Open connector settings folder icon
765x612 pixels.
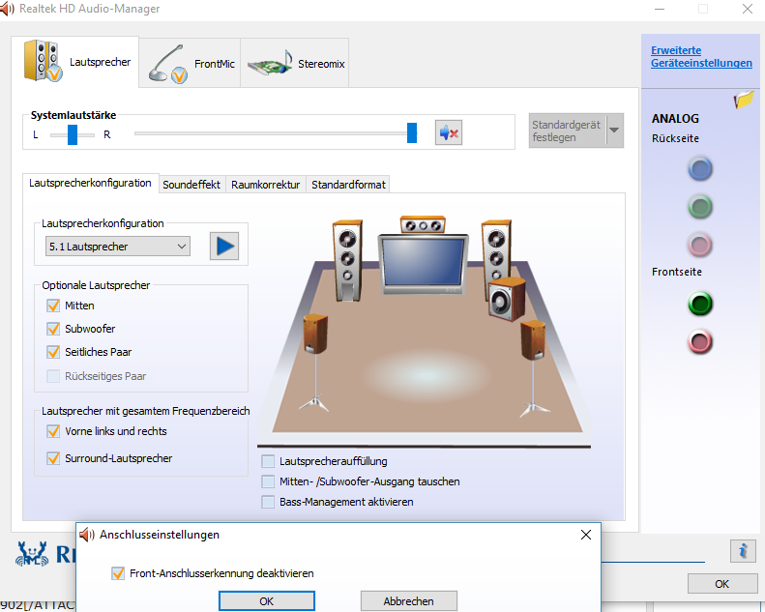[x=744, y=100]
